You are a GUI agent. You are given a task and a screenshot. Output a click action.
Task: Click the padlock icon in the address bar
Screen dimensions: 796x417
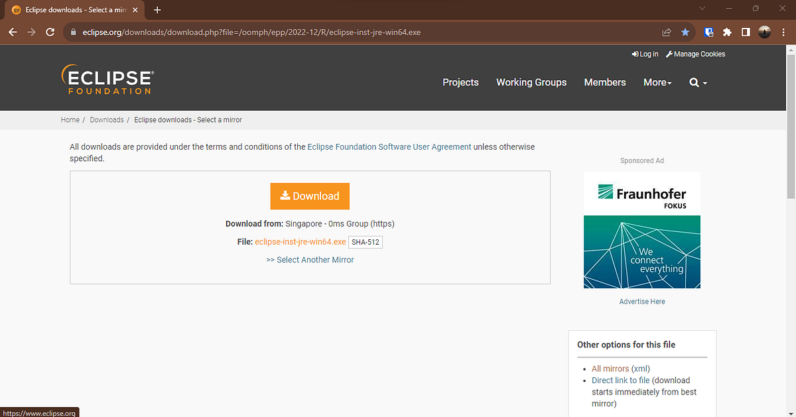tap(73, 31)
